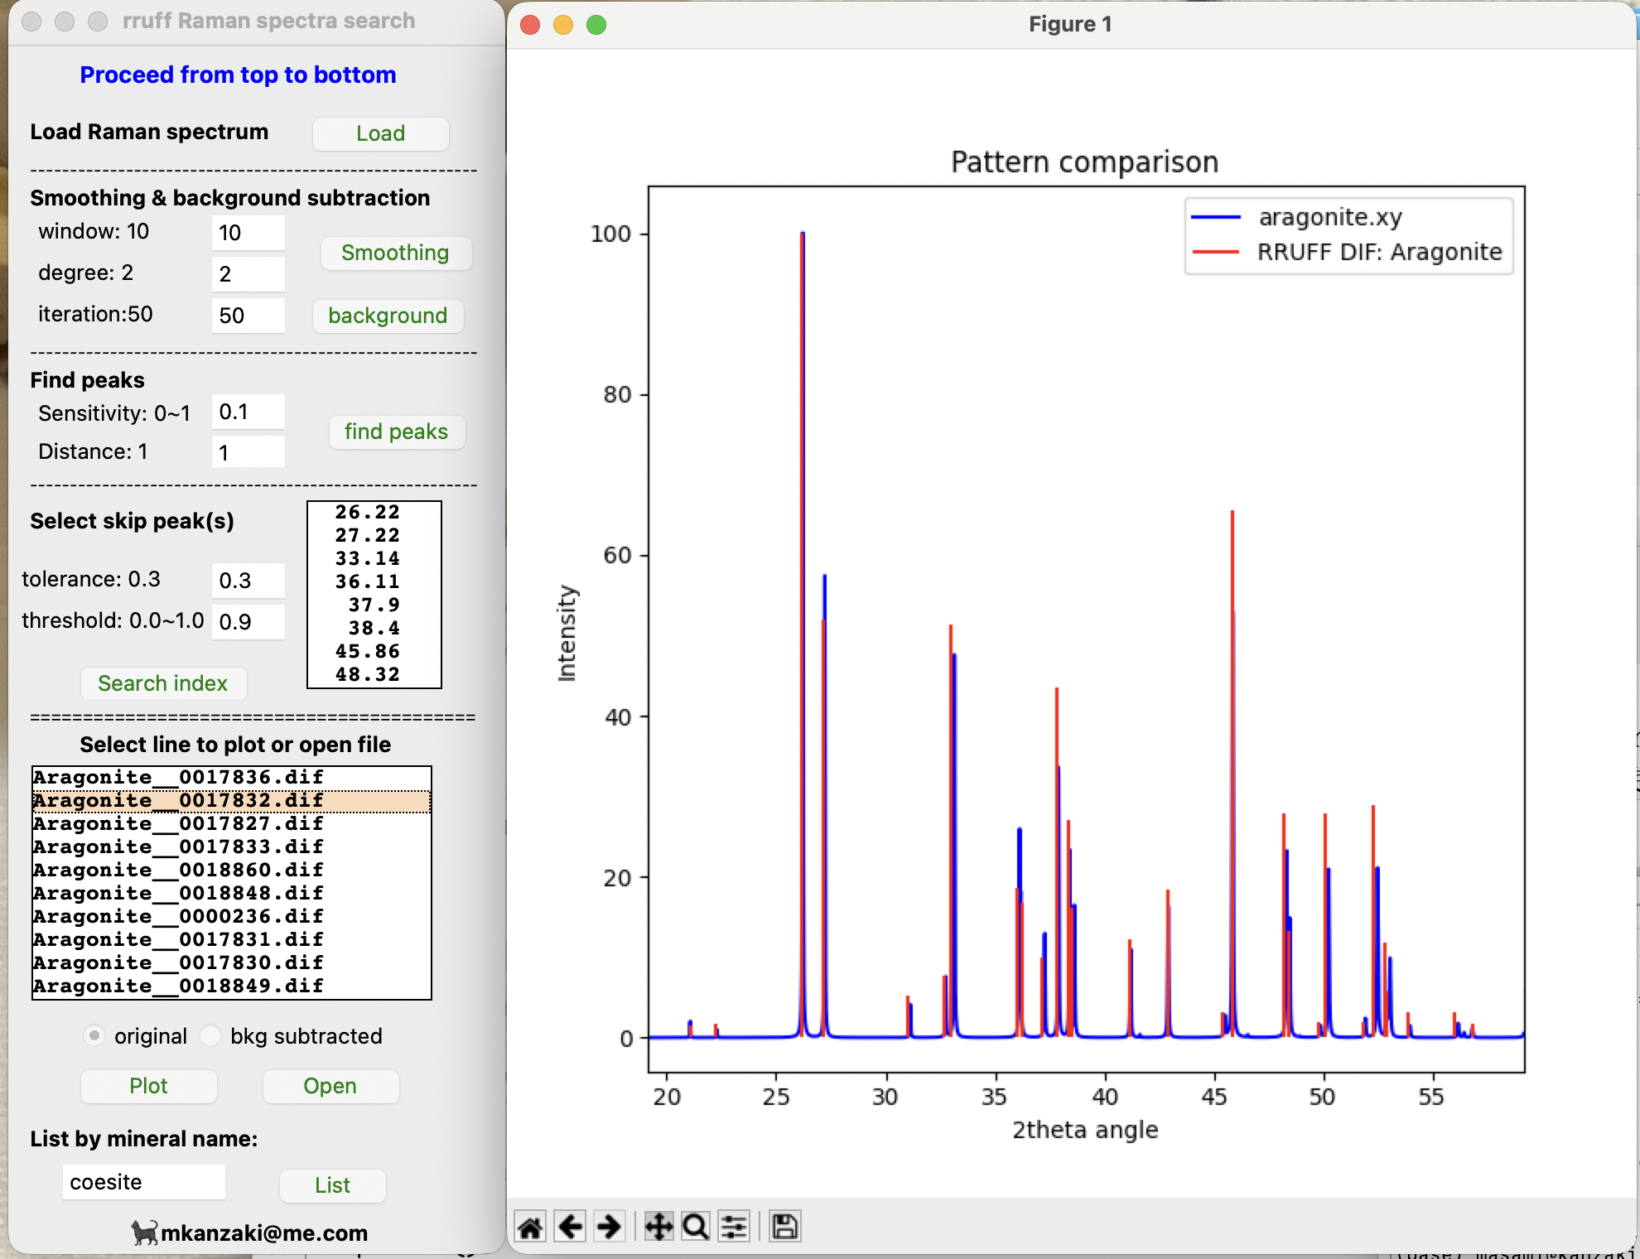
Task: Choose Aragonite__0018849.dif from results
Action: pos(178,986)
